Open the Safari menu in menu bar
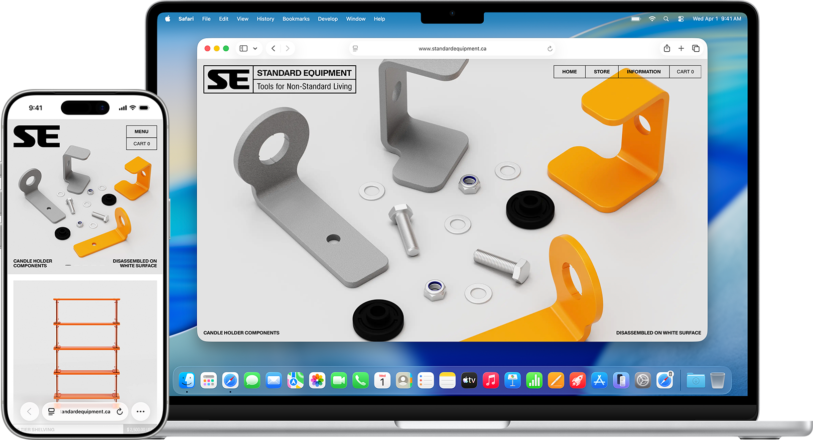Screen dimensions: 813x440 click(x=186, y=19)
